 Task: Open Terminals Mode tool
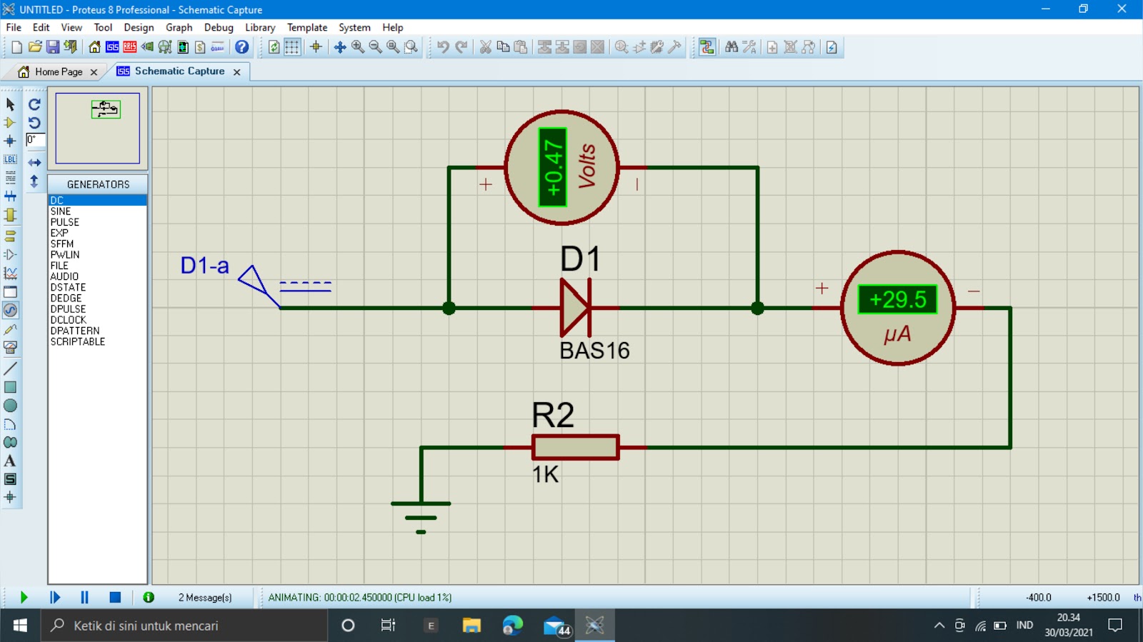(10, 236)
